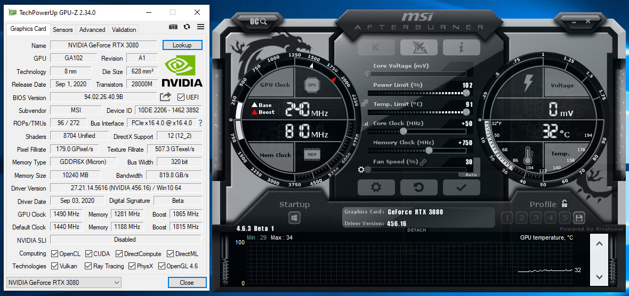Toggle the DirectML checkbox

(170, 253)
